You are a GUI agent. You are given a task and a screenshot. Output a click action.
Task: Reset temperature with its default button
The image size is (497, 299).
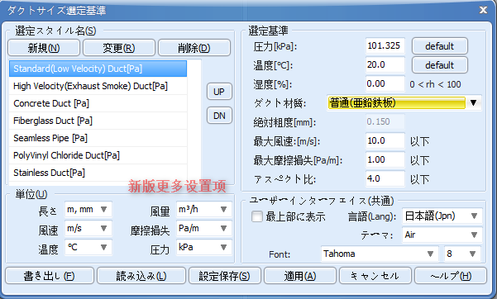click(440, 65)
